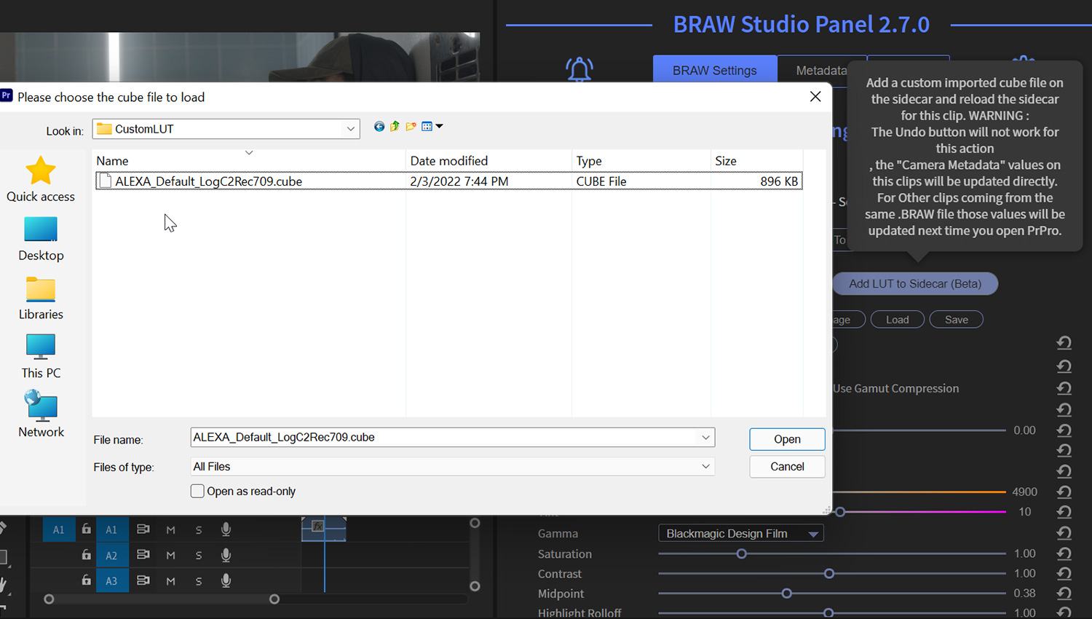Go up one folder level
The image size is (1092, 619).
[394, 126]
